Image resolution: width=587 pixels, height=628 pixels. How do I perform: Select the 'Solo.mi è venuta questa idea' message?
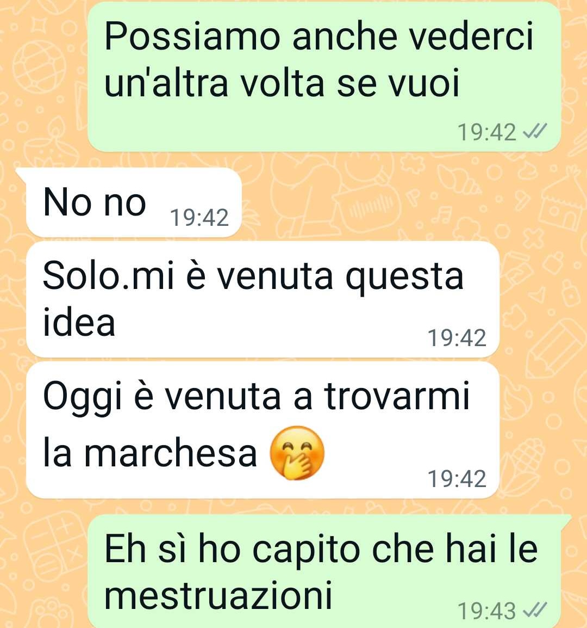(263, 299)
